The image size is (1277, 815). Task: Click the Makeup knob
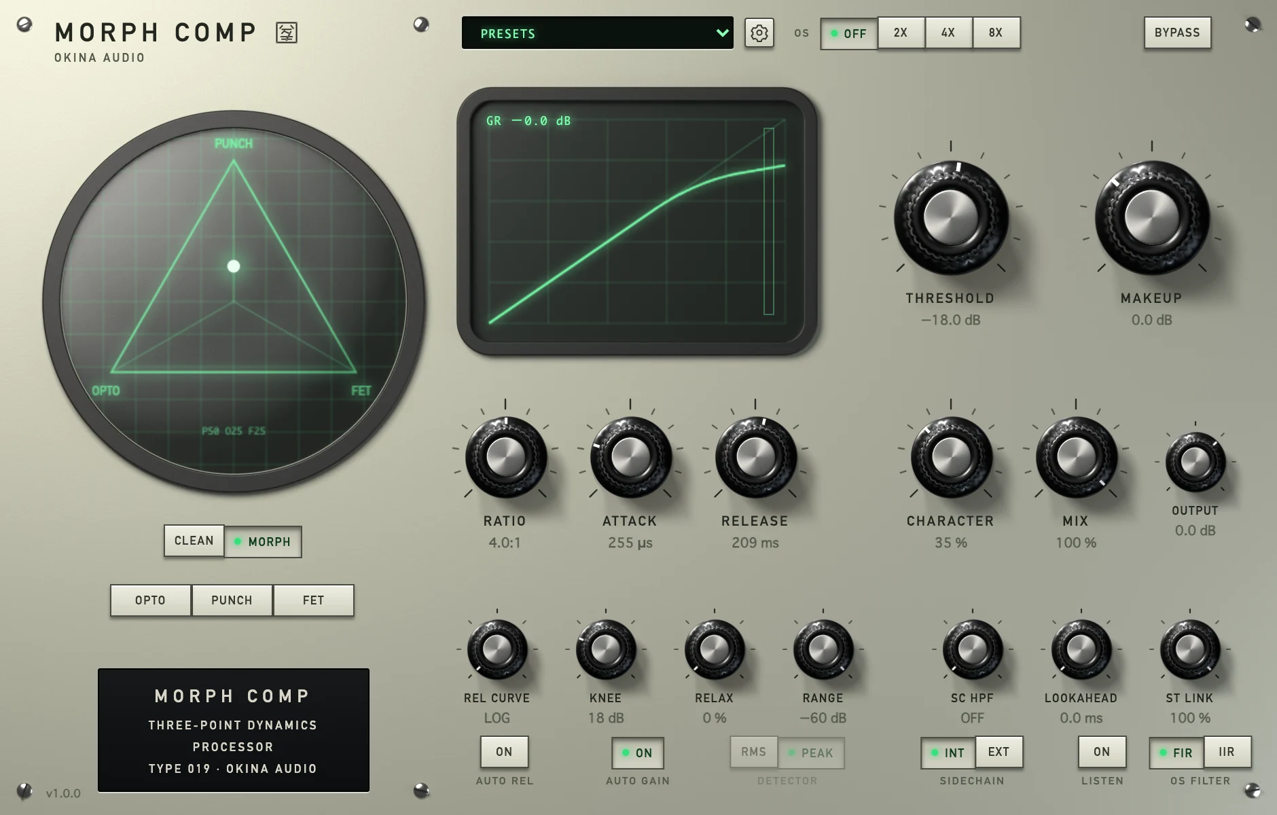pyautogui.click(x=1152, y=217)
